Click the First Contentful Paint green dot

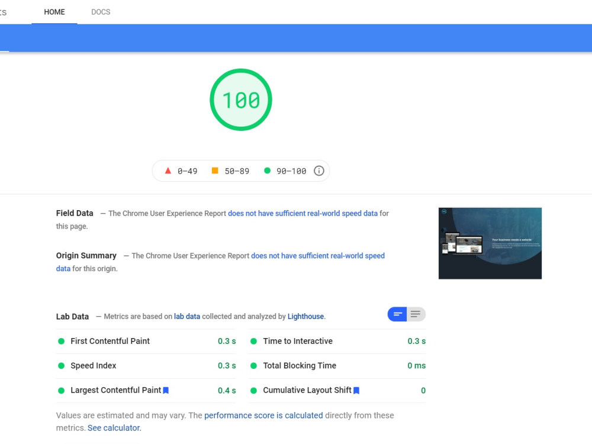coord(61,342)
